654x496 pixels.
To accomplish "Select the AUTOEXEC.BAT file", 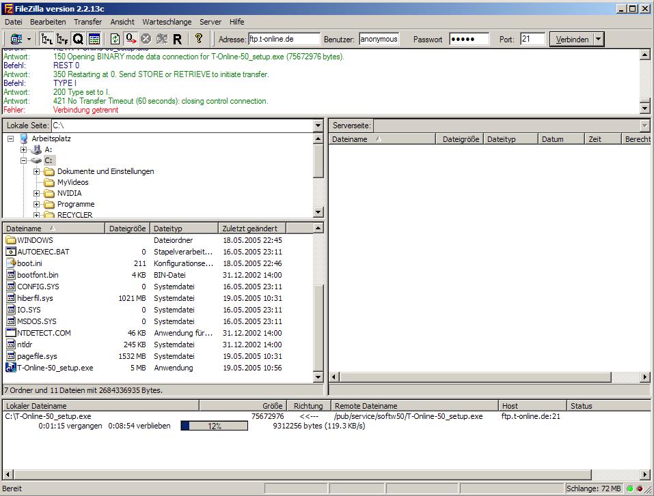I will [x=43, y=252].
